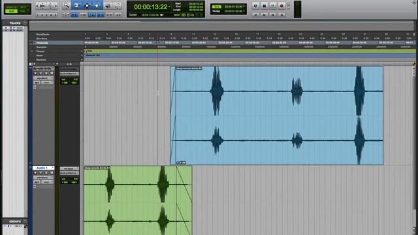Viewport: 418px width, 235px height.
Task: Click the Go to End button
Action: 281,14
